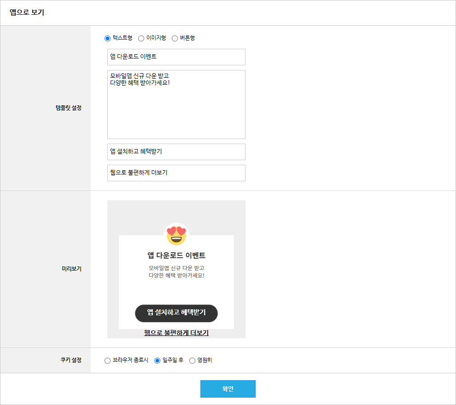This screenshot has width=456, height=405.
Task: Click the 앱 다운로드 이벤트 preview heading
Action: pos(176,255)
